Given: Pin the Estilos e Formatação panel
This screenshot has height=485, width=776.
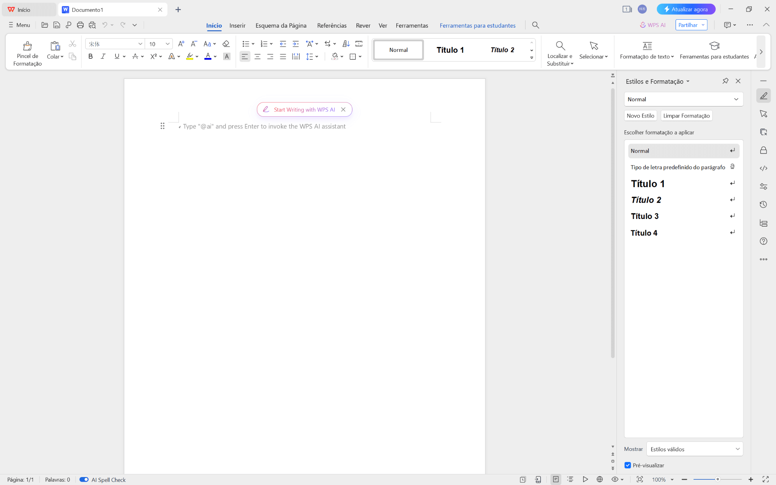Looking at the screenshot, I should pyautogui.click(x=725, y=81).
